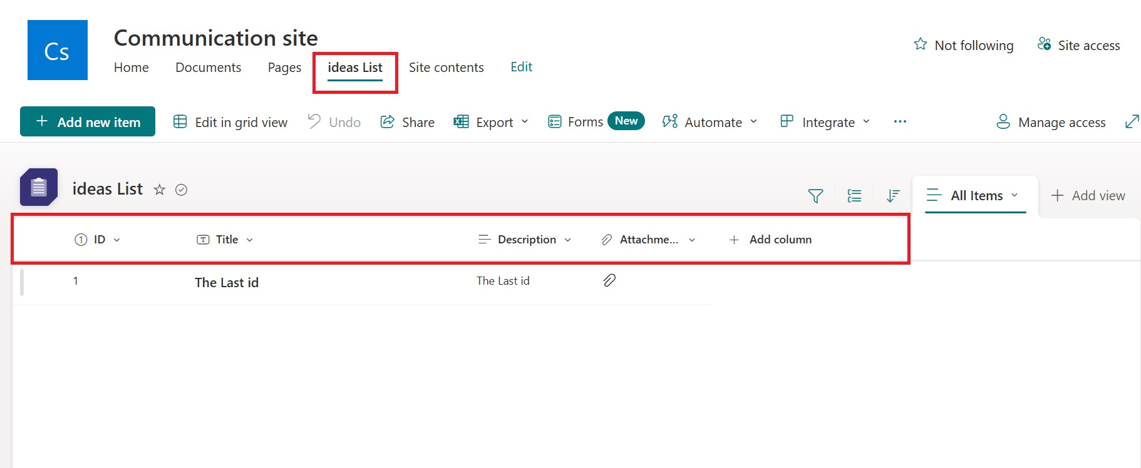
Task: Click Add new item button
Action: pos(88,121)
